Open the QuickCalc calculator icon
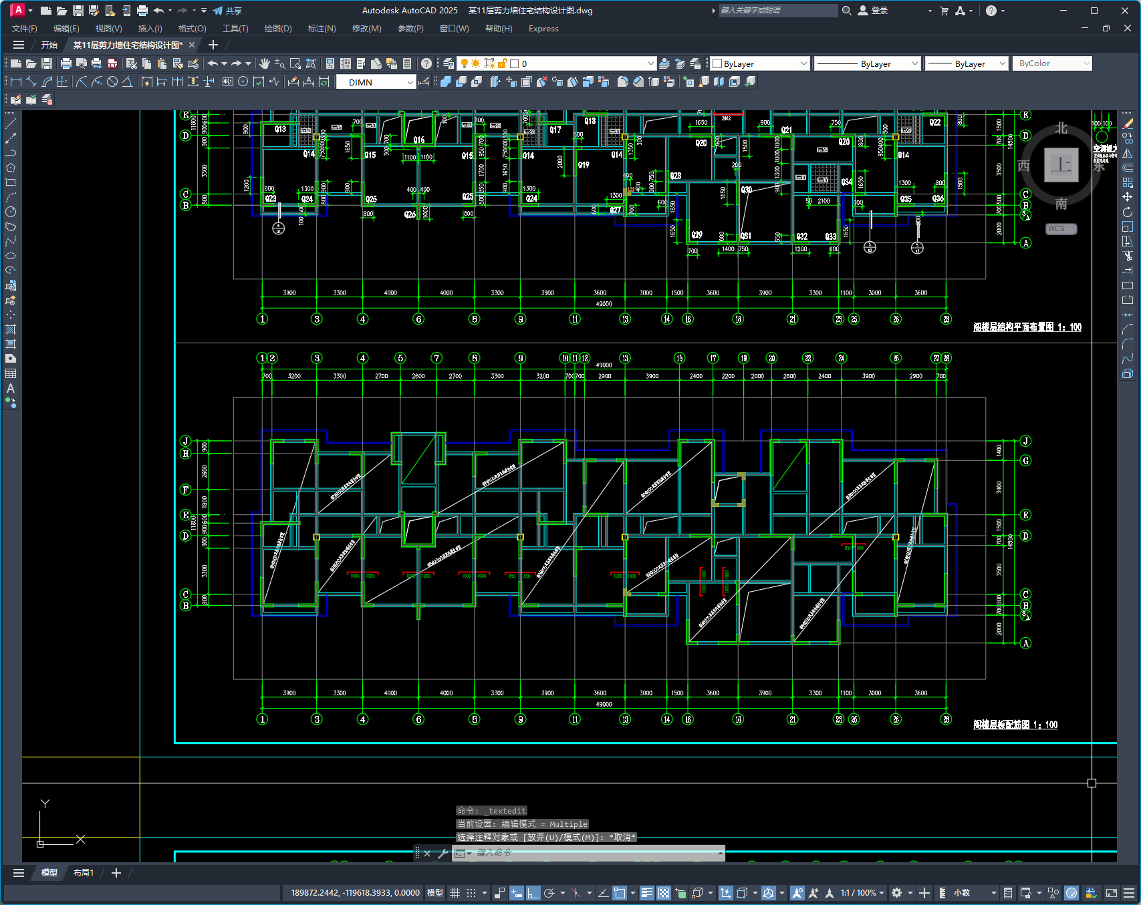 [x=407, y=63]
